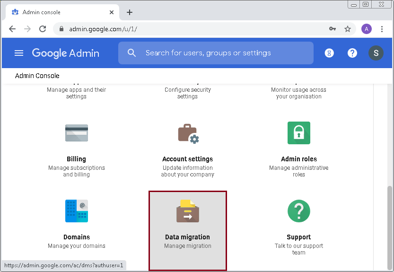Close the Admin console tab
Viewport: 394px width, 272px height.
pos(112,12)
